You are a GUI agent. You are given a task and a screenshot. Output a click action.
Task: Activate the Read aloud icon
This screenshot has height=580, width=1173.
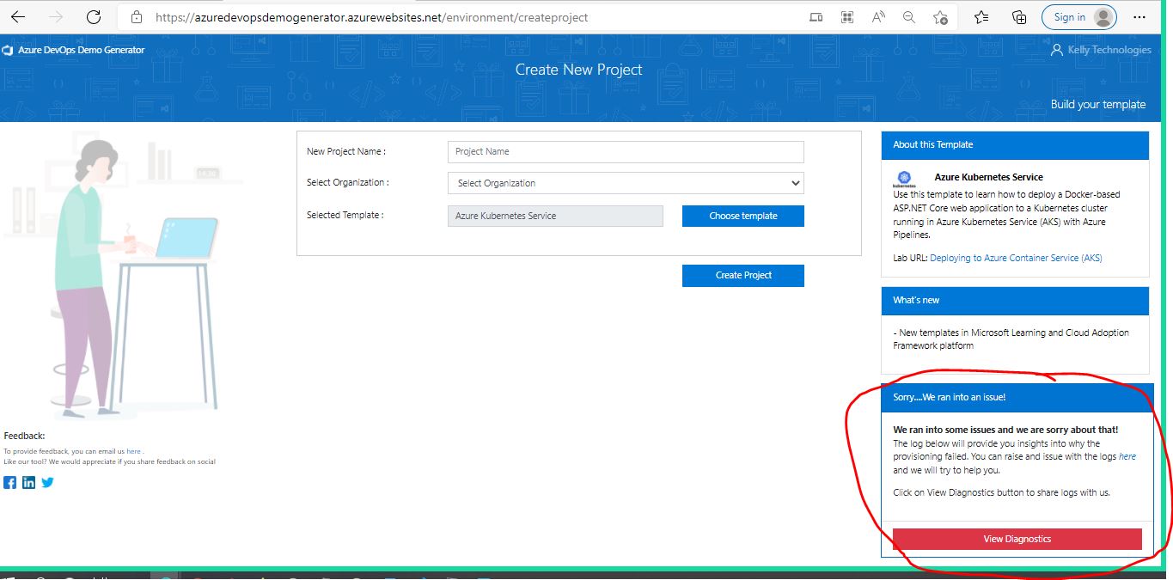(x=878, y=17)
